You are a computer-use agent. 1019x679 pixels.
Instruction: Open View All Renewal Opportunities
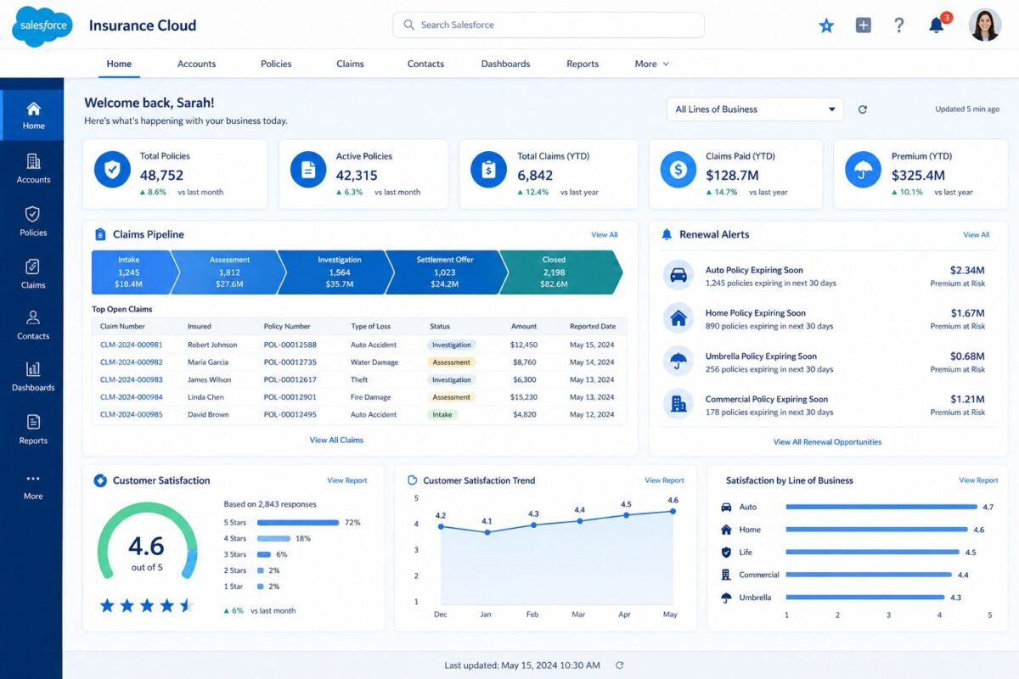point(827,442)
